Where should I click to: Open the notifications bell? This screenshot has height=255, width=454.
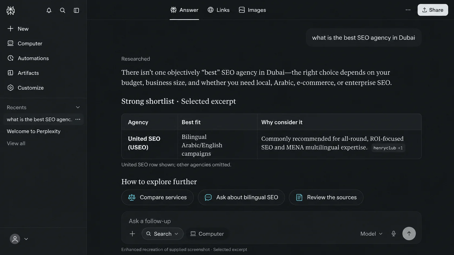[x=49, y=10]
